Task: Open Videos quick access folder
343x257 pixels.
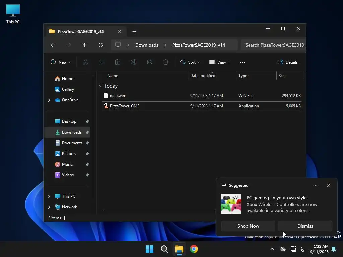Action: click(68, 175)
